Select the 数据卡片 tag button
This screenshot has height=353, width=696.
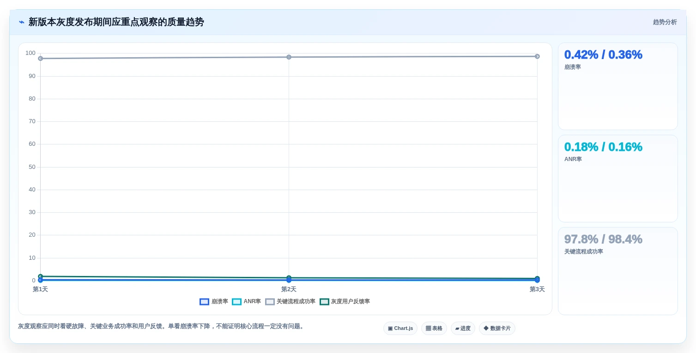click(497, 328)
